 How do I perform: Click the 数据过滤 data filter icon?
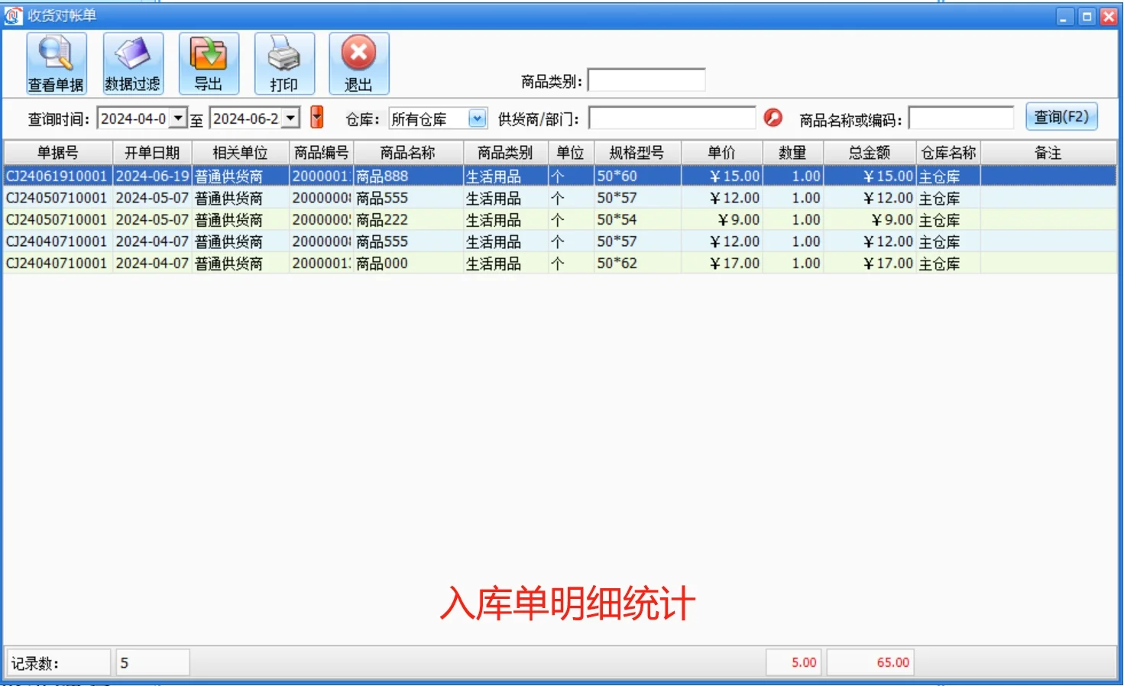[132, 63]
